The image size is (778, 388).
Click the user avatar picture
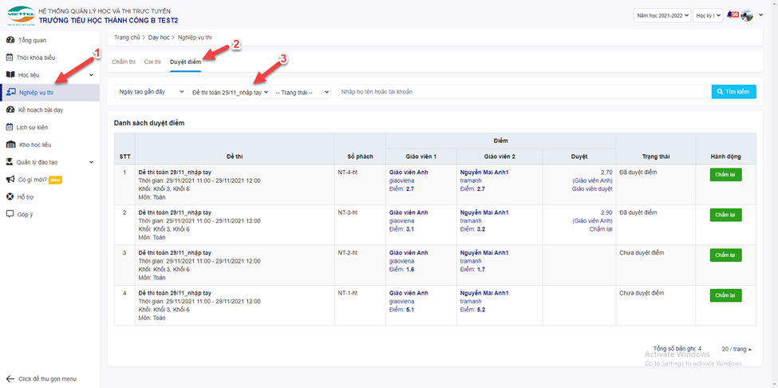[x=746, y=15]
